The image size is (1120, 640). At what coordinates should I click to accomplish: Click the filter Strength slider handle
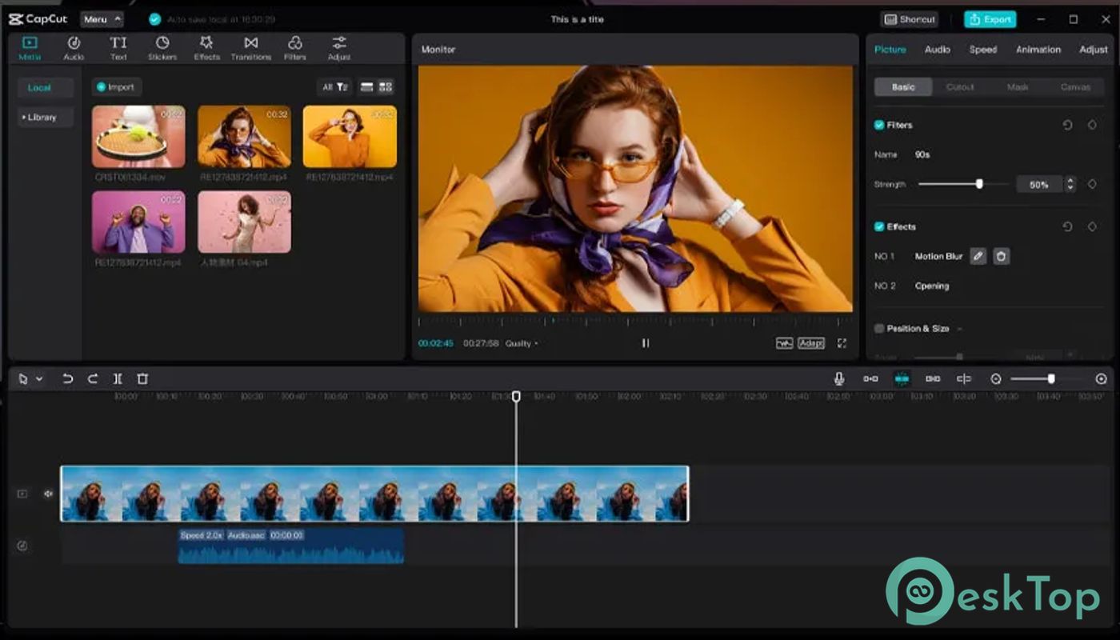coord(979,184)
